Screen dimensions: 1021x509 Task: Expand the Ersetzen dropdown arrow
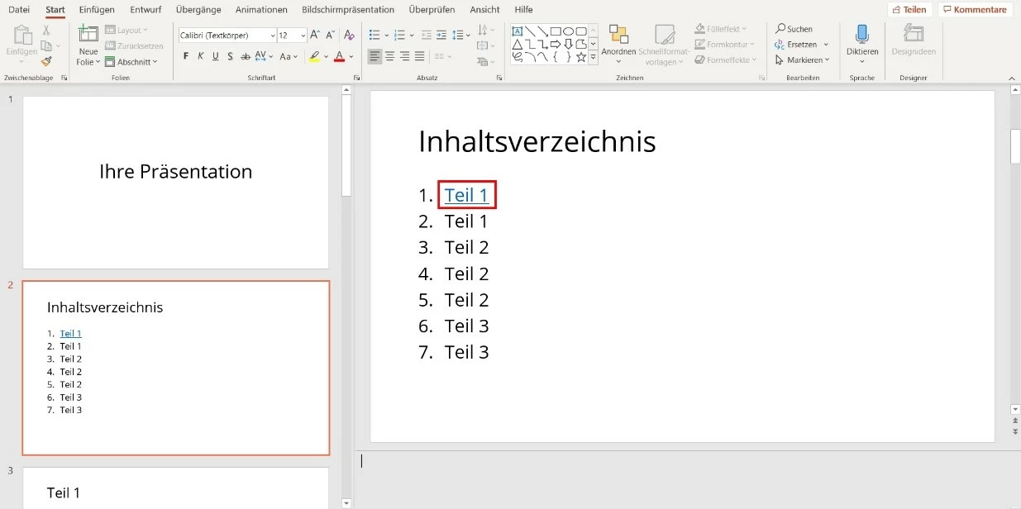[826, 45]
